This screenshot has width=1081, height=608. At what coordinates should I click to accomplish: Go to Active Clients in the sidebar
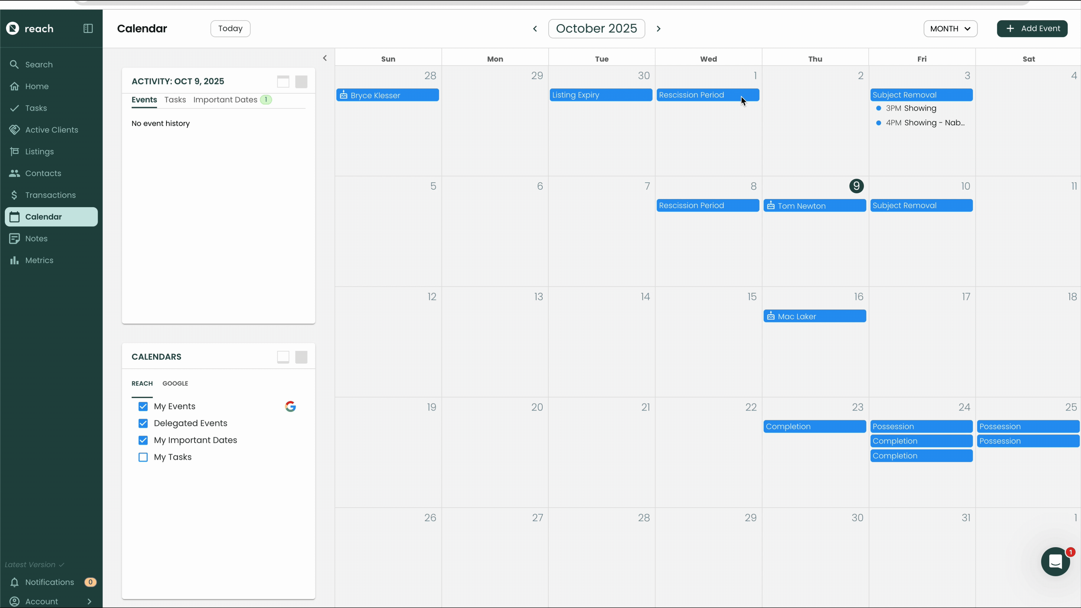pyautogui.click(x=52, y=130)
